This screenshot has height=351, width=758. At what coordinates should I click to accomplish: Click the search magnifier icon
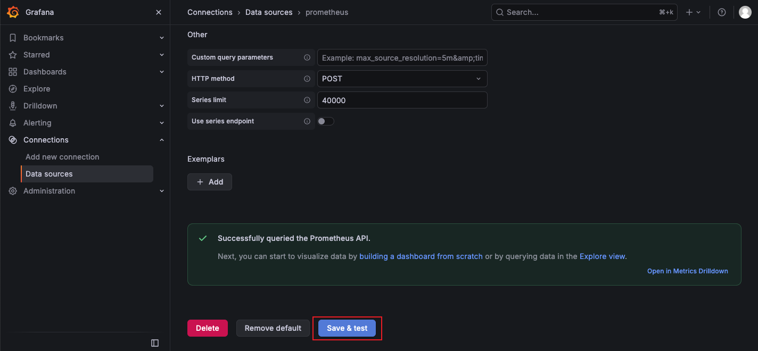point(499,12)
